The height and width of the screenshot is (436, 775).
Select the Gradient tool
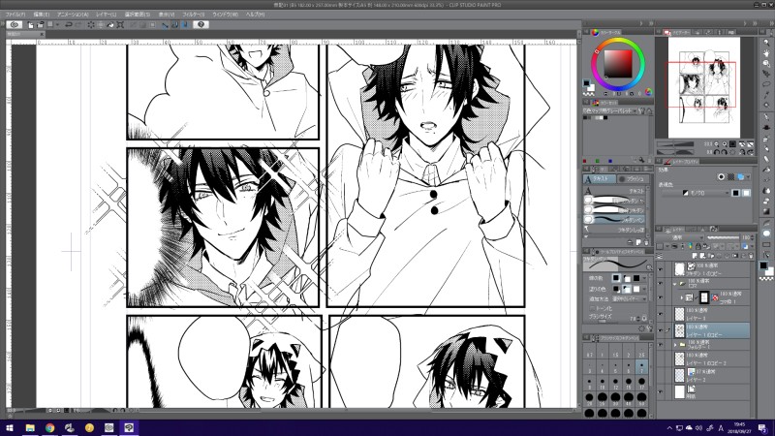click(766, 211)
